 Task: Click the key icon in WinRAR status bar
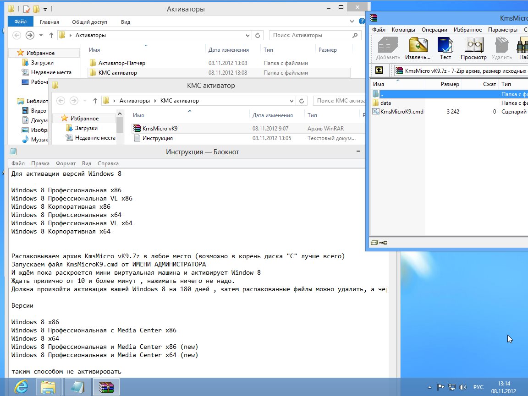(x=383, y=243)
